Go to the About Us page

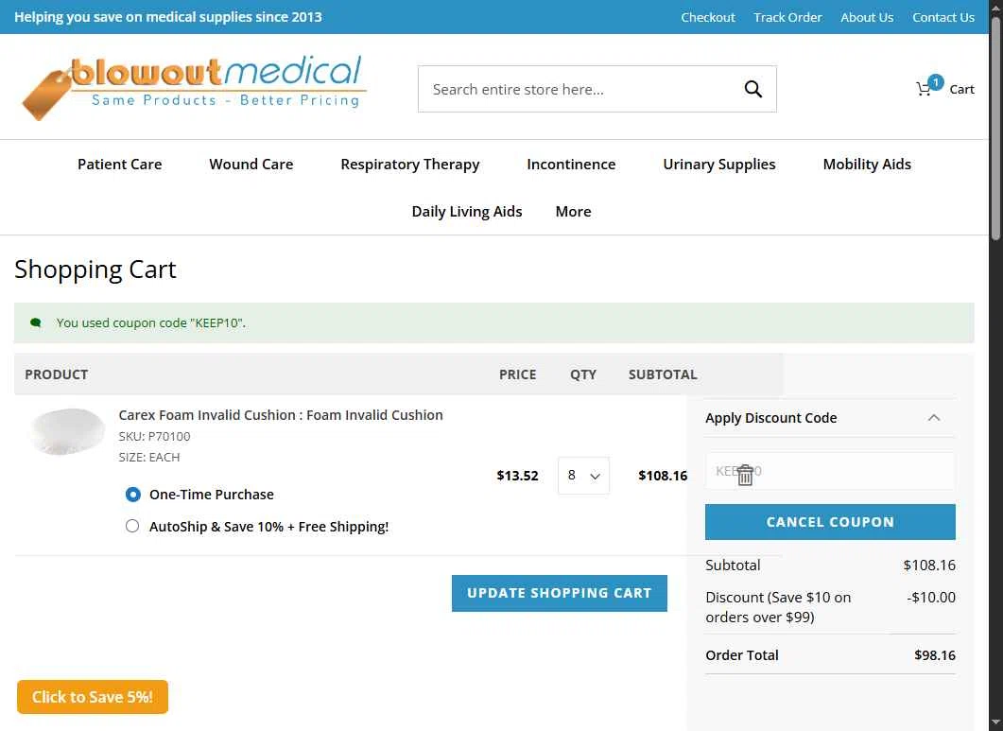[x=867, y=17]
